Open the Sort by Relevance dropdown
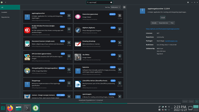199x112 pixels. point(115,7)
